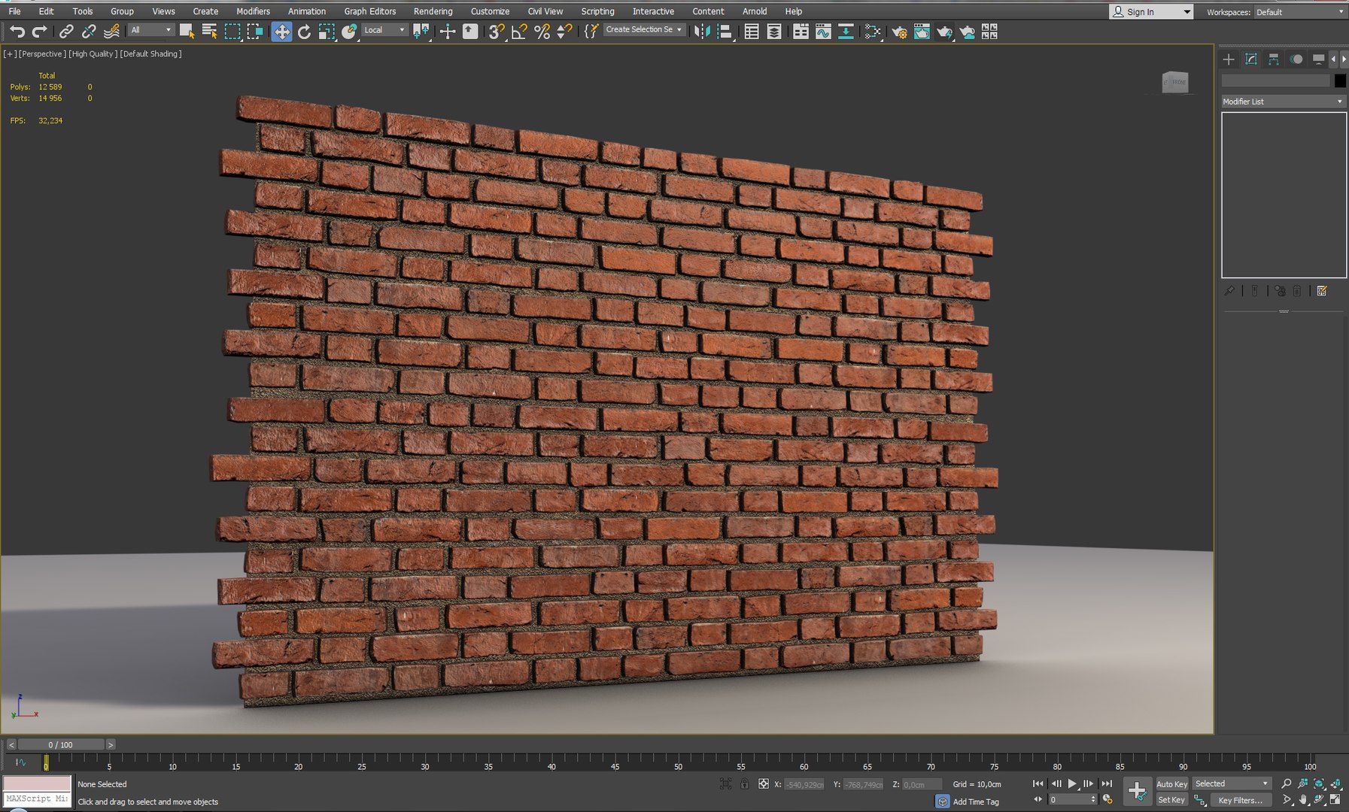Click the ViewCube in the viewport
This screenshot has width=1349, height=812.
pyautogui.click(x=1174, y=82)
